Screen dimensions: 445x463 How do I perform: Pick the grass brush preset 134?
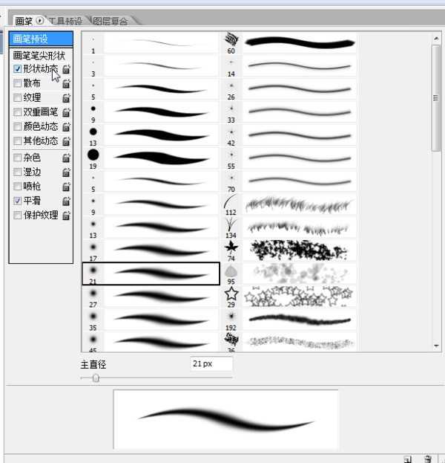click(231, 224)
